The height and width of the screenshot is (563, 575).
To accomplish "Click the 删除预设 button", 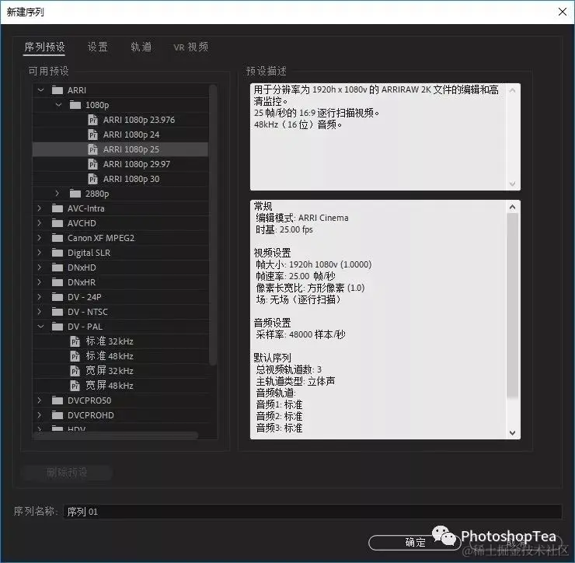I will (67, 472).
